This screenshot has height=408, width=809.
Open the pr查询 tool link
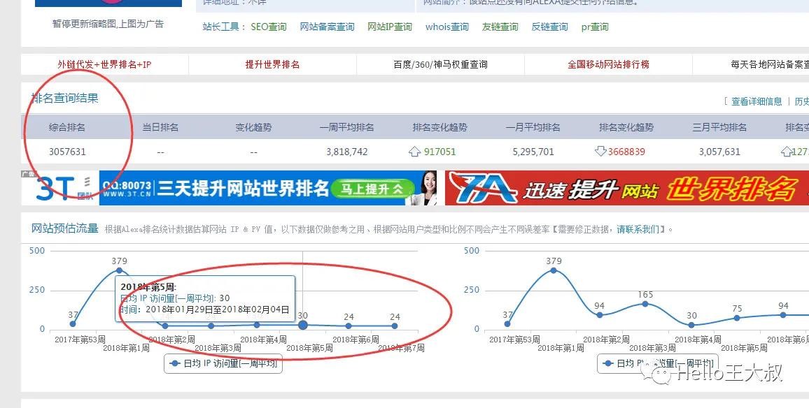coord(594,27)
